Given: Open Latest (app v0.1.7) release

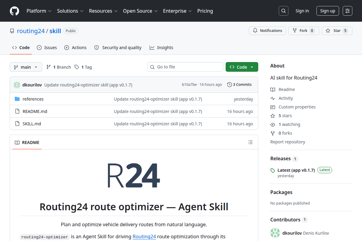Looking at the screenshot, I should pyautogui.click(x=296, y=170).
